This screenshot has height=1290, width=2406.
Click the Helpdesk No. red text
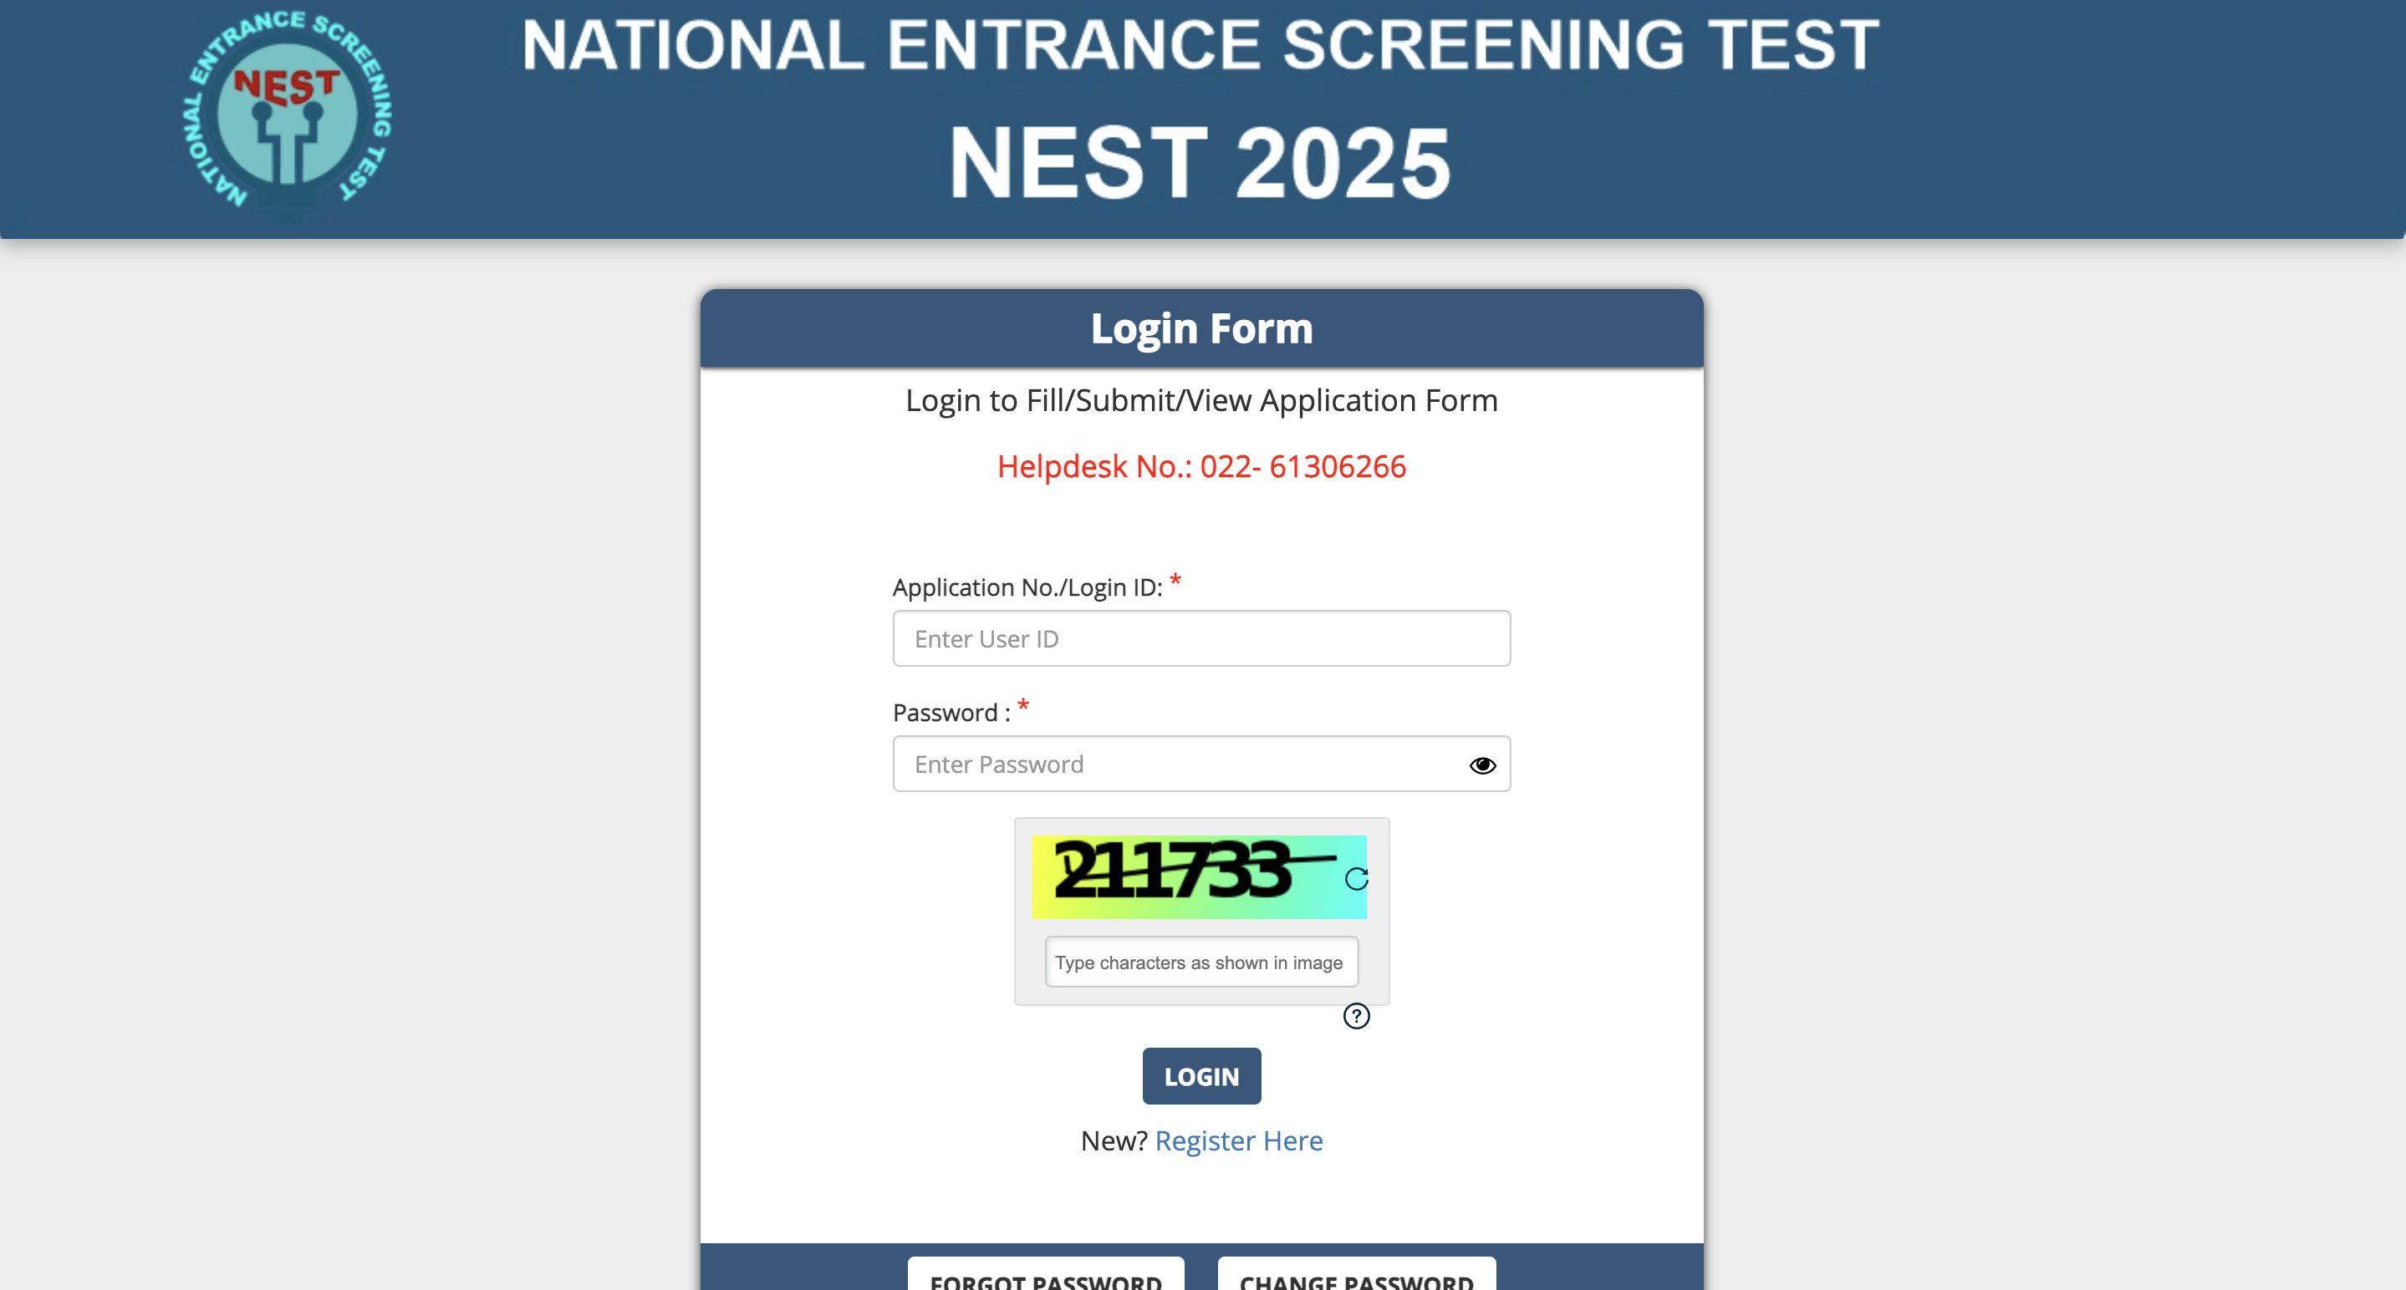[x=1201, y=467]
